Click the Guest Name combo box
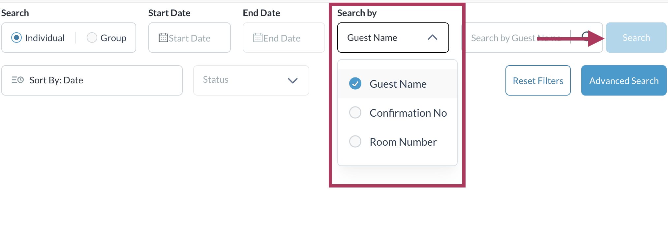668x230 pixels. [382, 38]
